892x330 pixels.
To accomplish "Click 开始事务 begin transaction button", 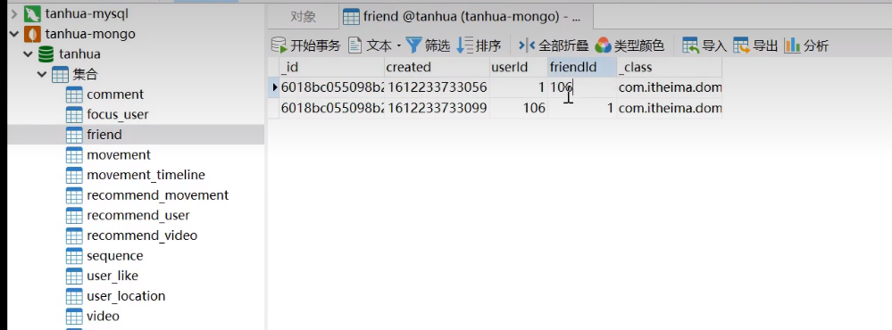I will 305,45.
